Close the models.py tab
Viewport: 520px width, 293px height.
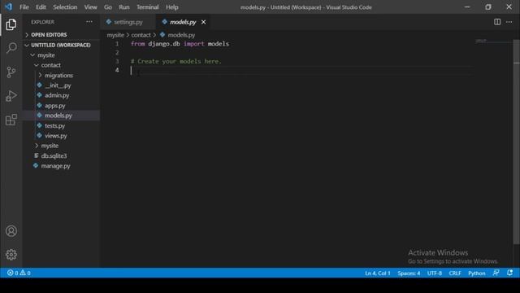[203, 22]
